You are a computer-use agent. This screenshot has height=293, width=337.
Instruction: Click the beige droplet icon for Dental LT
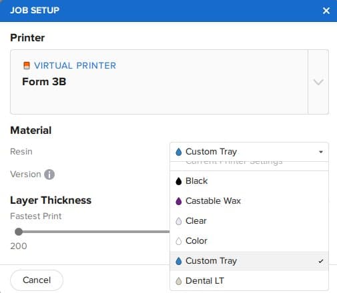click(179, 281)
